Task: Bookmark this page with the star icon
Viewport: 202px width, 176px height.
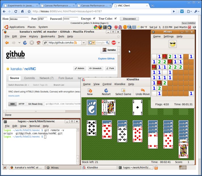Action: point(29,11)
